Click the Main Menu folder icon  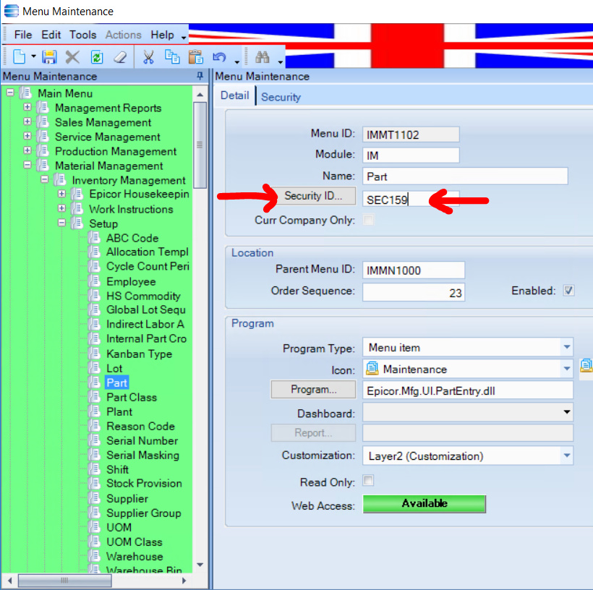26,93
